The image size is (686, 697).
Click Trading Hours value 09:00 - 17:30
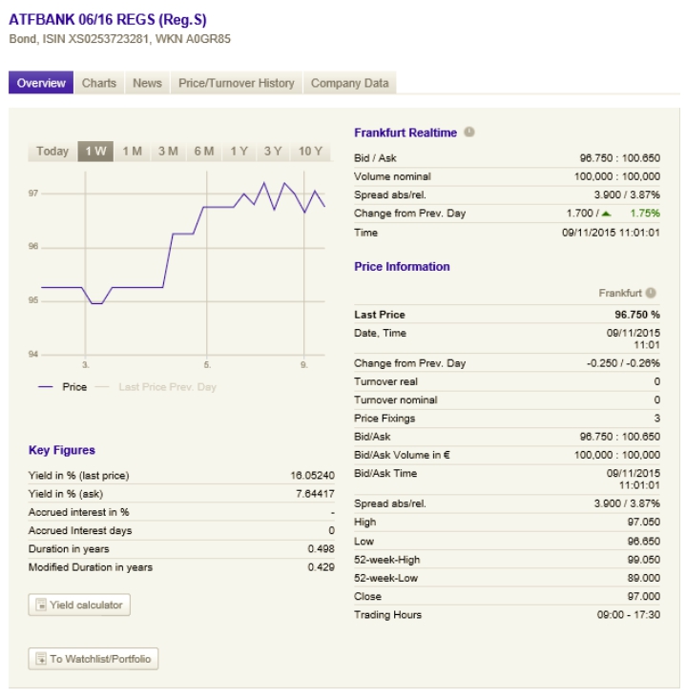[x=628, y=614]
